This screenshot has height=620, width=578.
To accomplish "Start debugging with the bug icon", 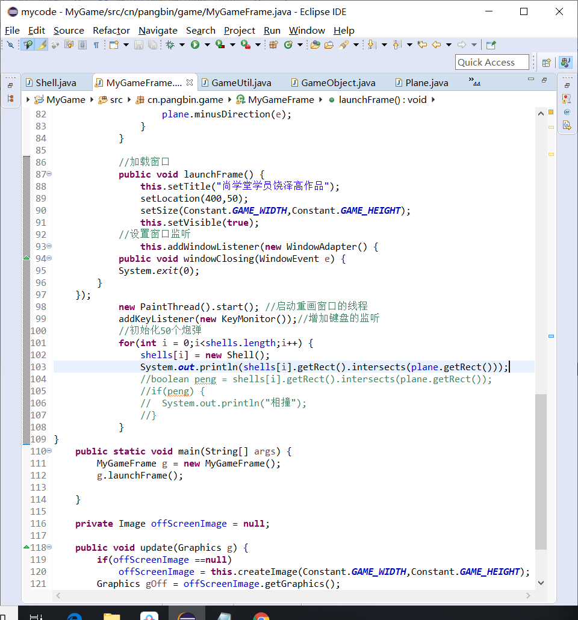I will click(x=170, y=45).
